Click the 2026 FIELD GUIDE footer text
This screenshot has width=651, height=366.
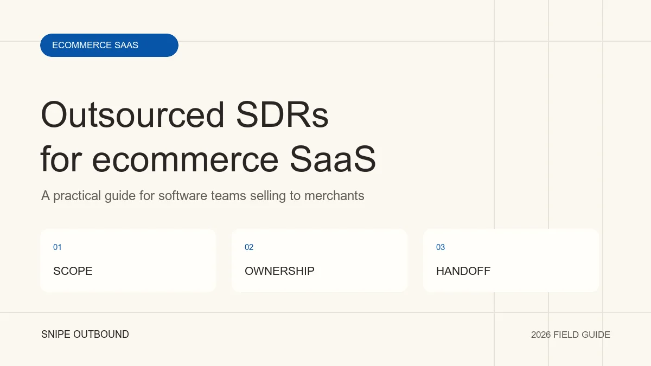point(571,335)
